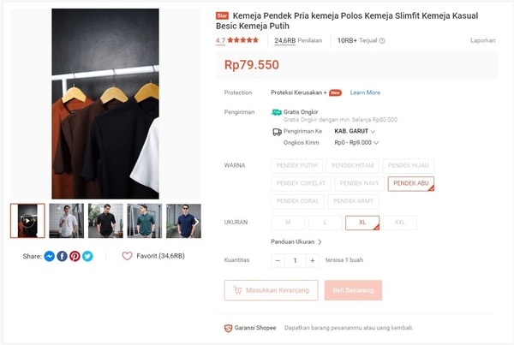Select the PENDEK ABU color option
Image resolution: width=514 pixels, height=345 pixels.
pyautogui.click(x=410, y=183)
